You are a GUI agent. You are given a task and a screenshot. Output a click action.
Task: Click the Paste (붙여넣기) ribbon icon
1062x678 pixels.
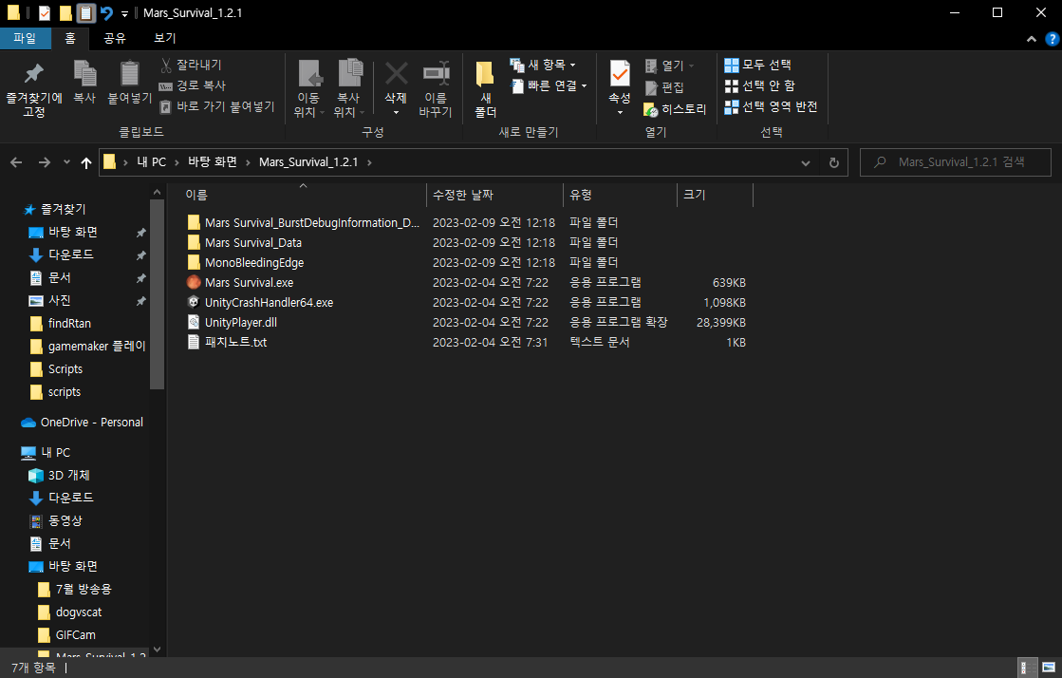click(129, 73)
